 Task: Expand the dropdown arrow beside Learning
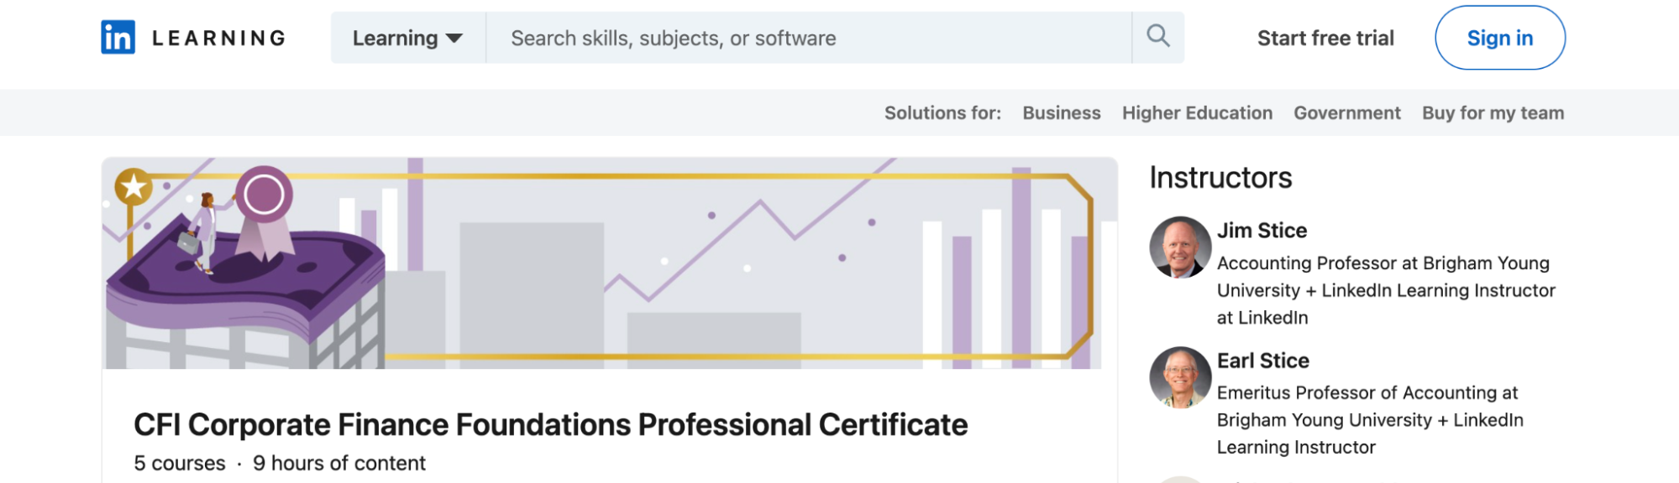tap(453, 39)
